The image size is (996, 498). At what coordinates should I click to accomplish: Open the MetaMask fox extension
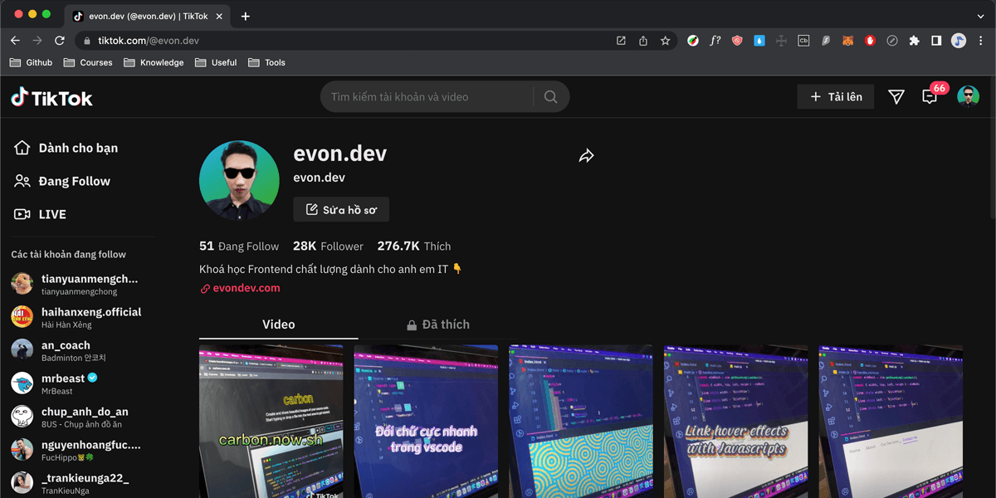(x=848, y=41)
